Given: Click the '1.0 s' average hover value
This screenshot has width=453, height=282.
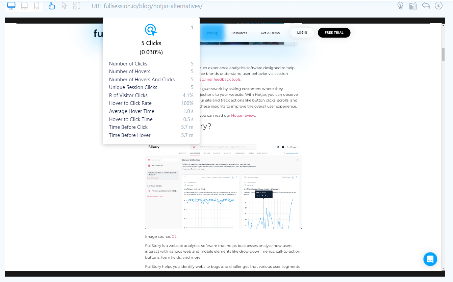Looking at the screenshot, I should pos(188,111).
